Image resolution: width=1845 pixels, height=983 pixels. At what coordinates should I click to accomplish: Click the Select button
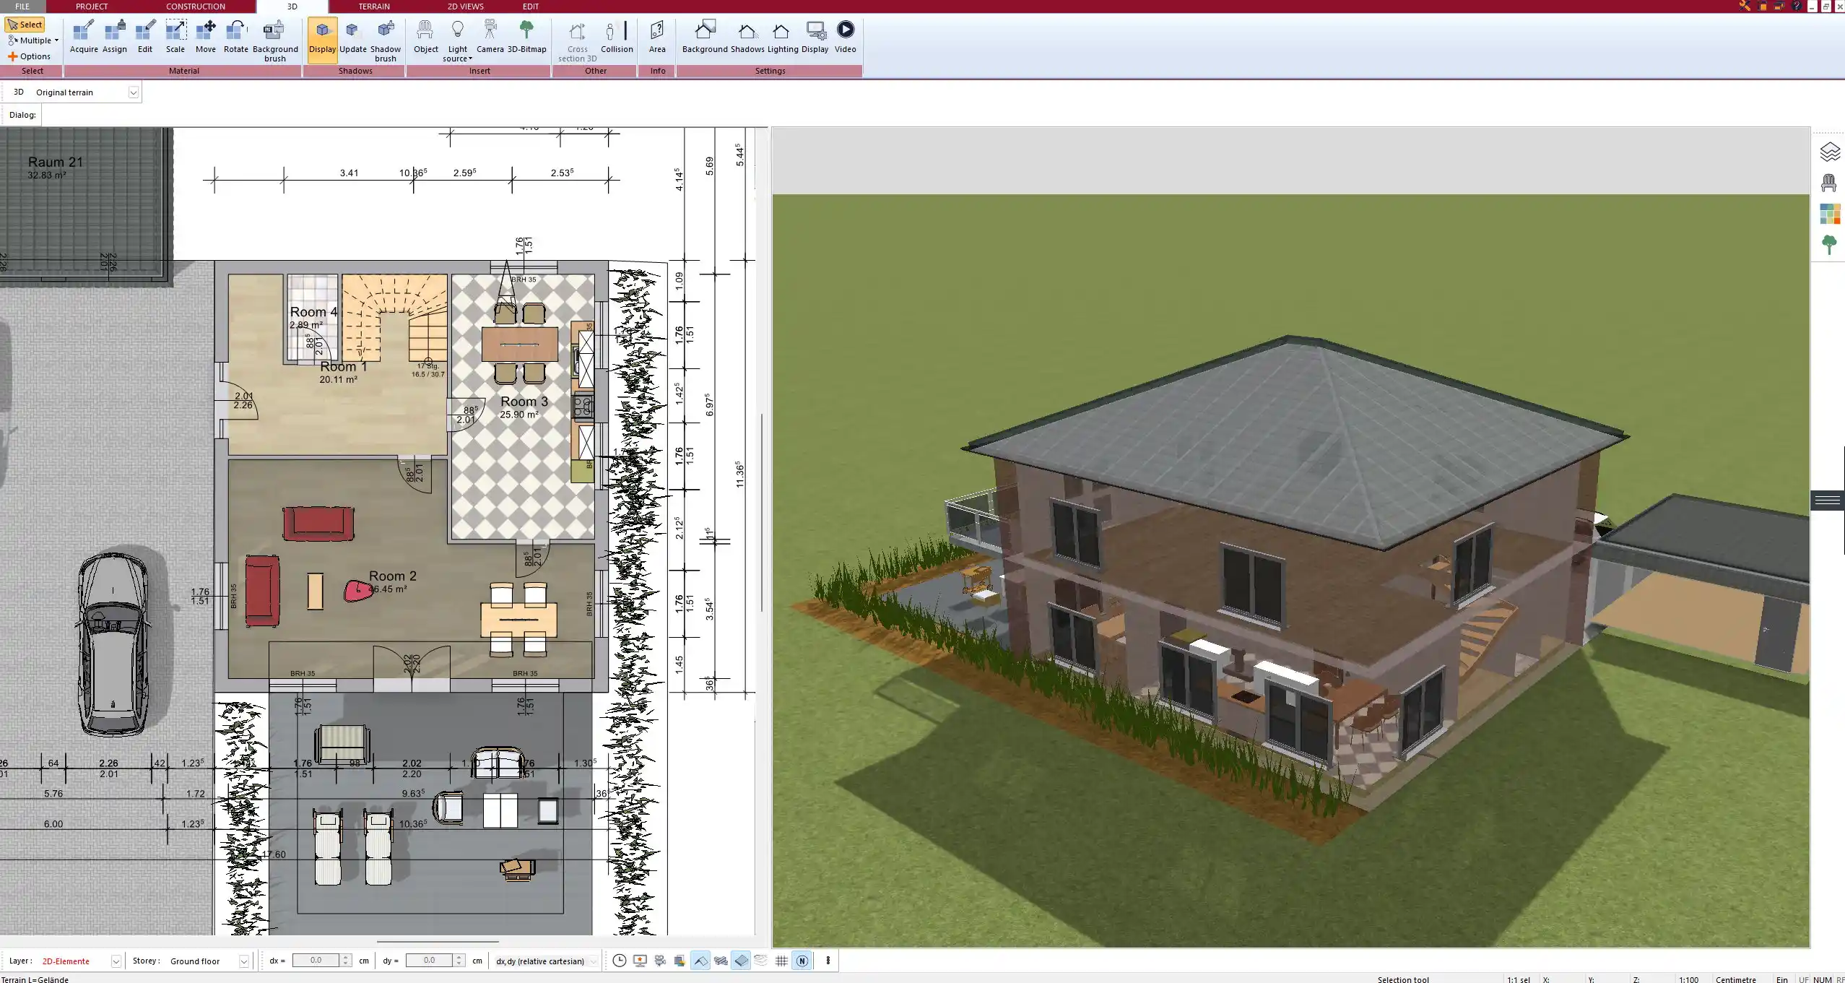[x=25, y=25]
